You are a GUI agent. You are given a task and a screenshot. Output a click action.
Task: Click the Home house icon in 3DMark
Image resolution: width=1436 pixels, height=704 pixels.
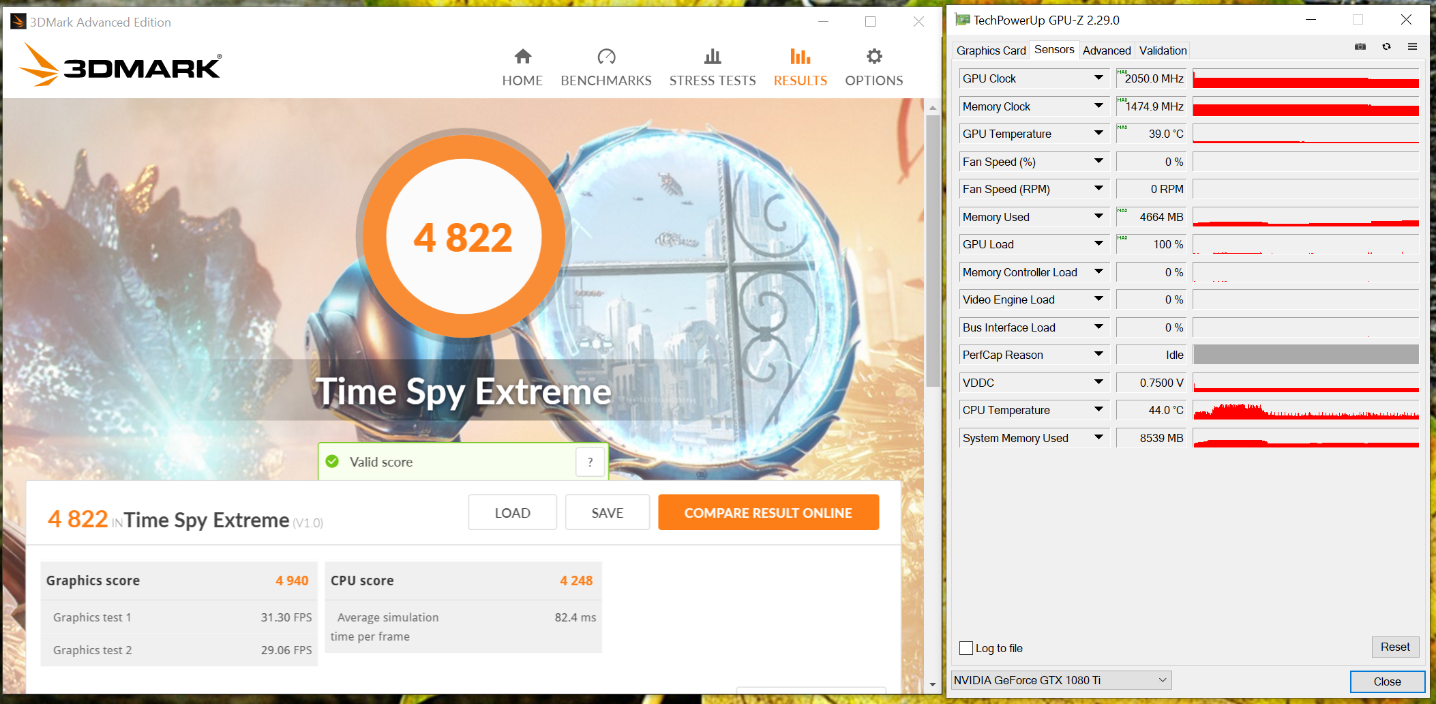pos(523,56)
